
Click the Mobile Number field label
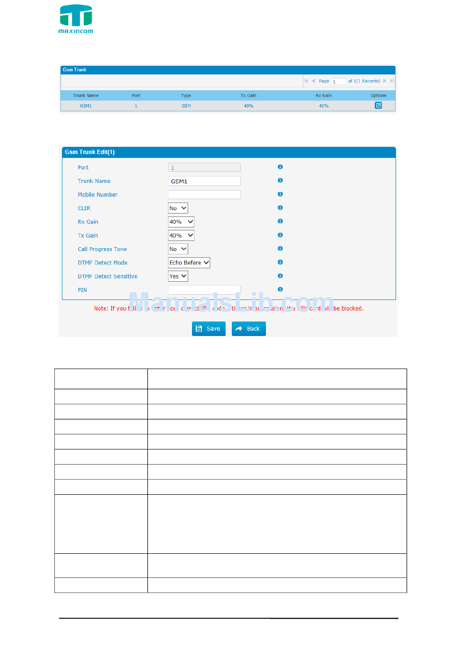coord(97,195)
